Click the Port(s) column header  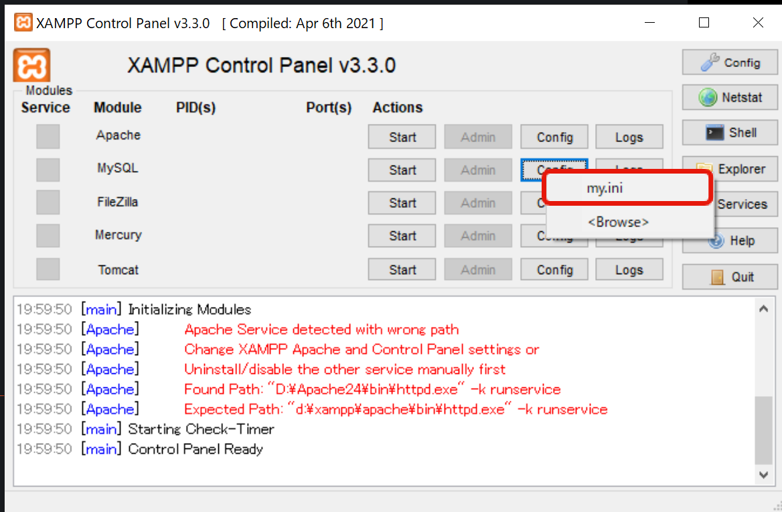pos(329,107)
